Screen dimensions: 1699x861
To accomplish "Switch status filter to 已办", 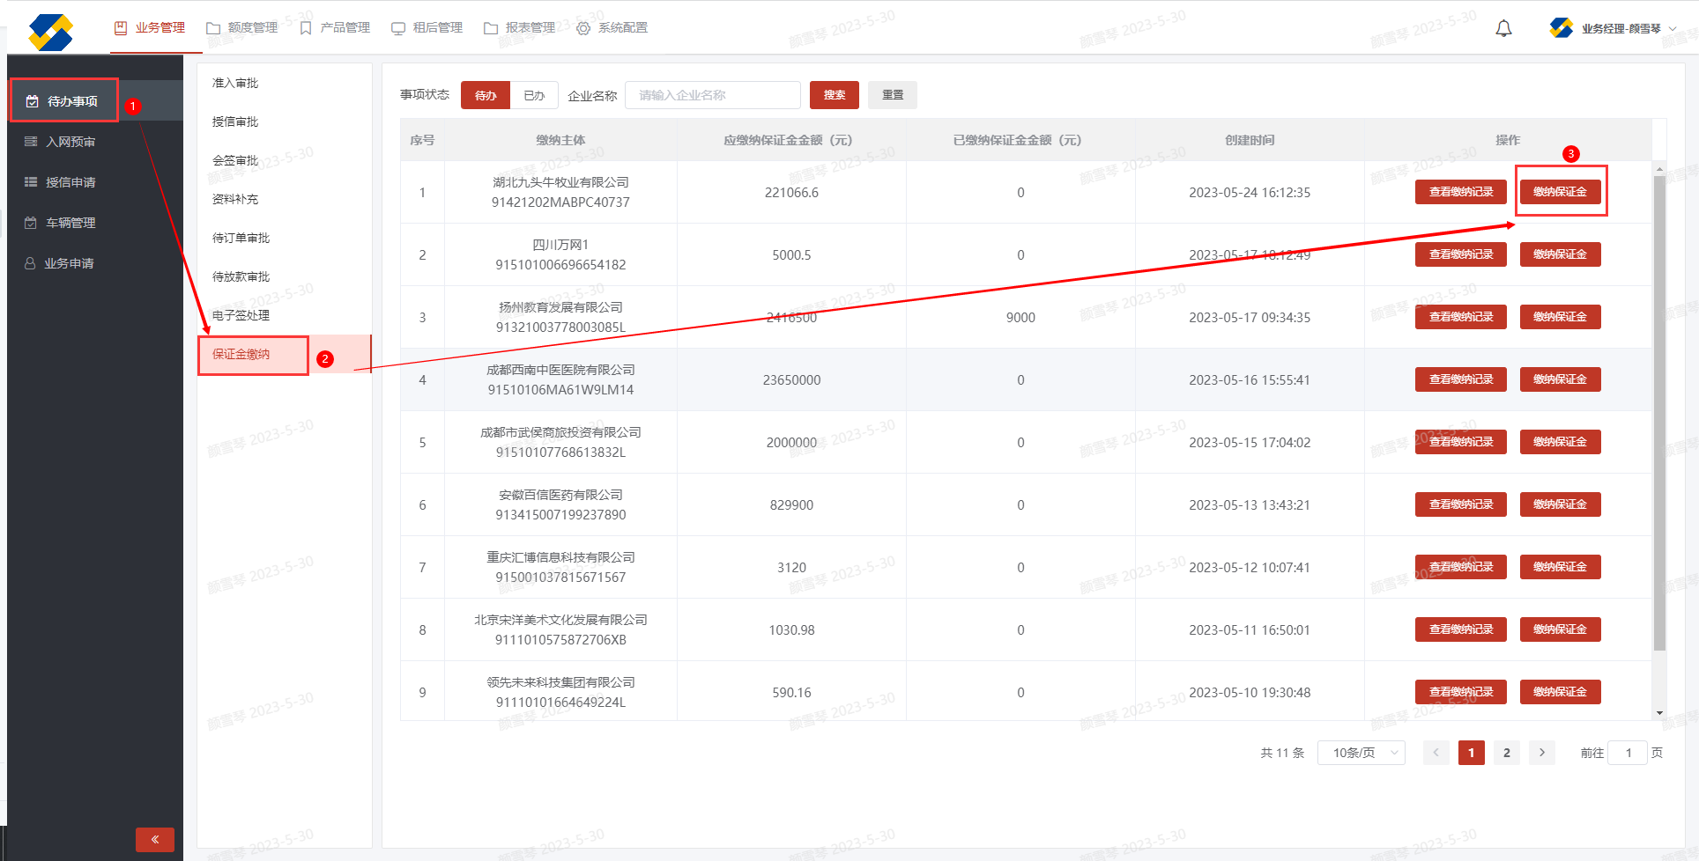I will 534,95.
